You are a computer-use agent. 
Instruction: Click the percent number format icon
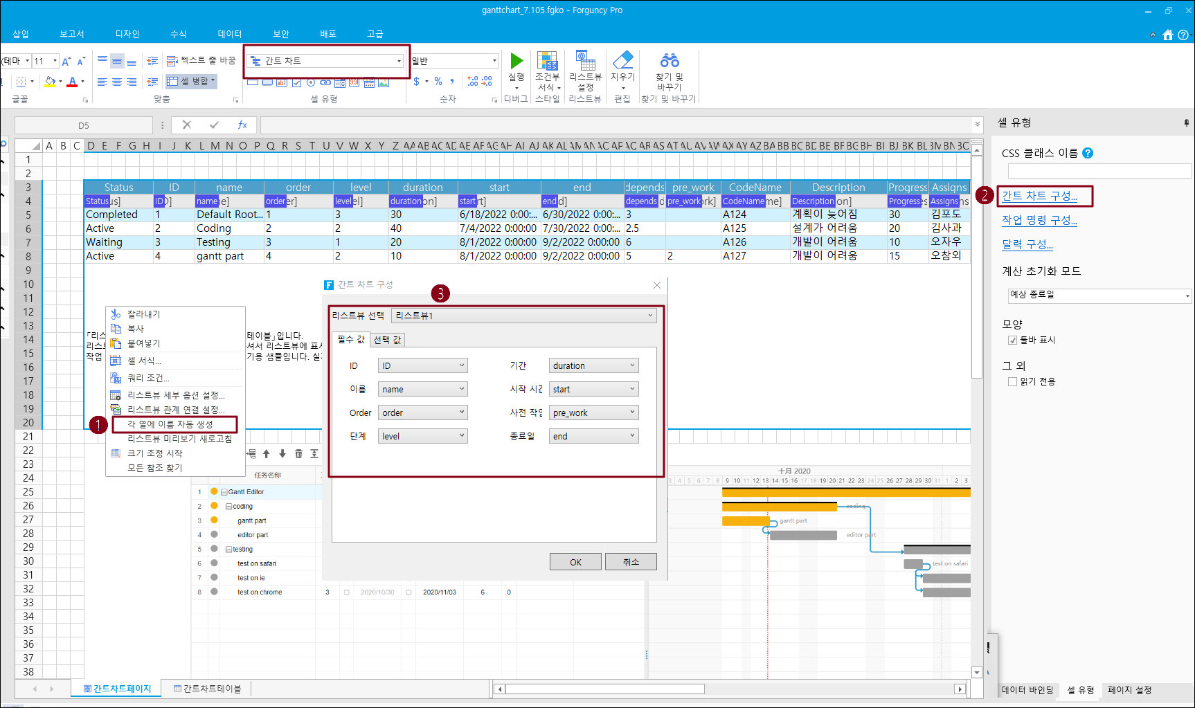438,82
